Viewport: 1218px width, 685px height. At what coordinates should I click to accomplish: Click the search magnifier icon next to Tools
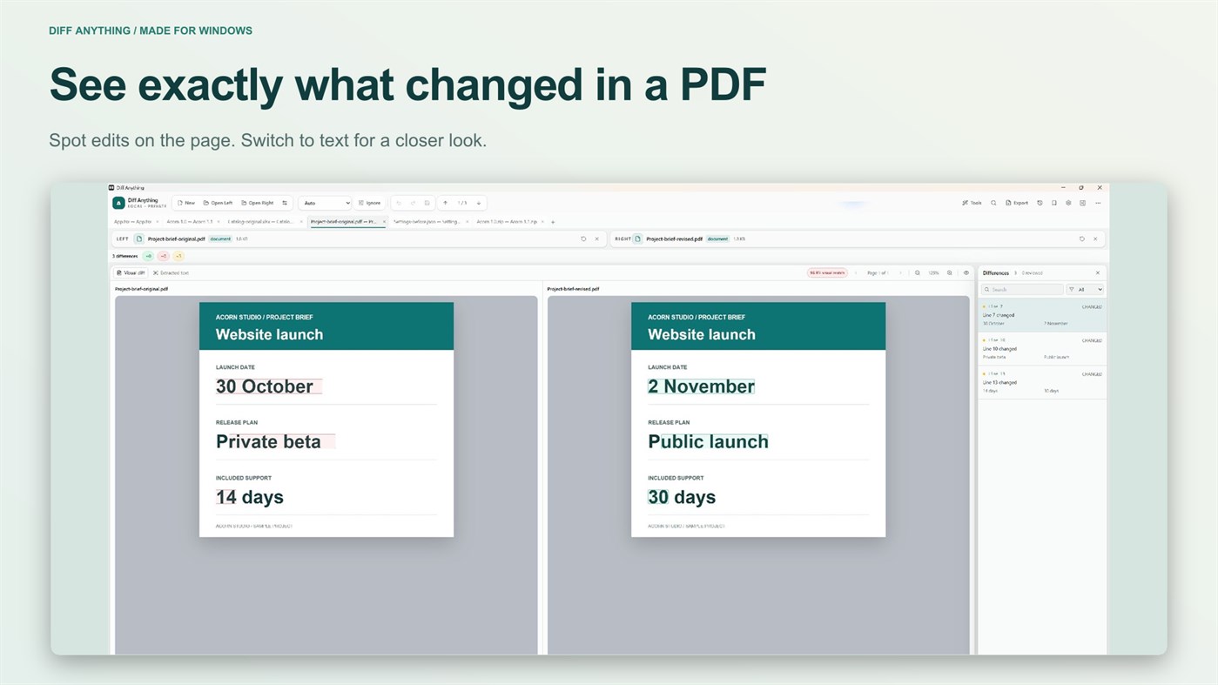click(993, 203)
